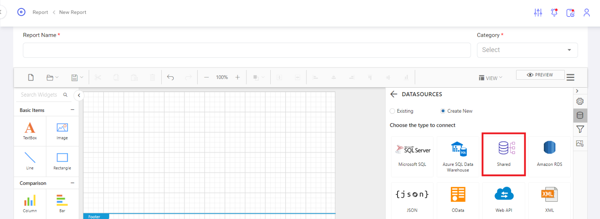Choose the Microsoft SQL Server datasource
The image size is (600, 219).
tap(412, 156)
